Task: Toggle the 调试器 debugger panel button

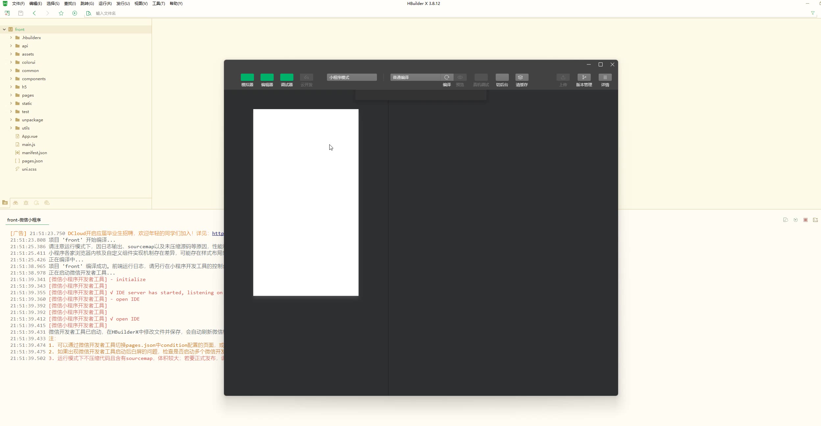Action: [287, 77]
